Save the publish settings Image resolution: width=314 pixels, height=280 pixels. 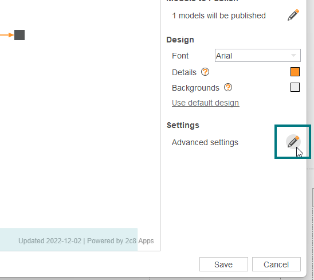[x=223, y=265]
